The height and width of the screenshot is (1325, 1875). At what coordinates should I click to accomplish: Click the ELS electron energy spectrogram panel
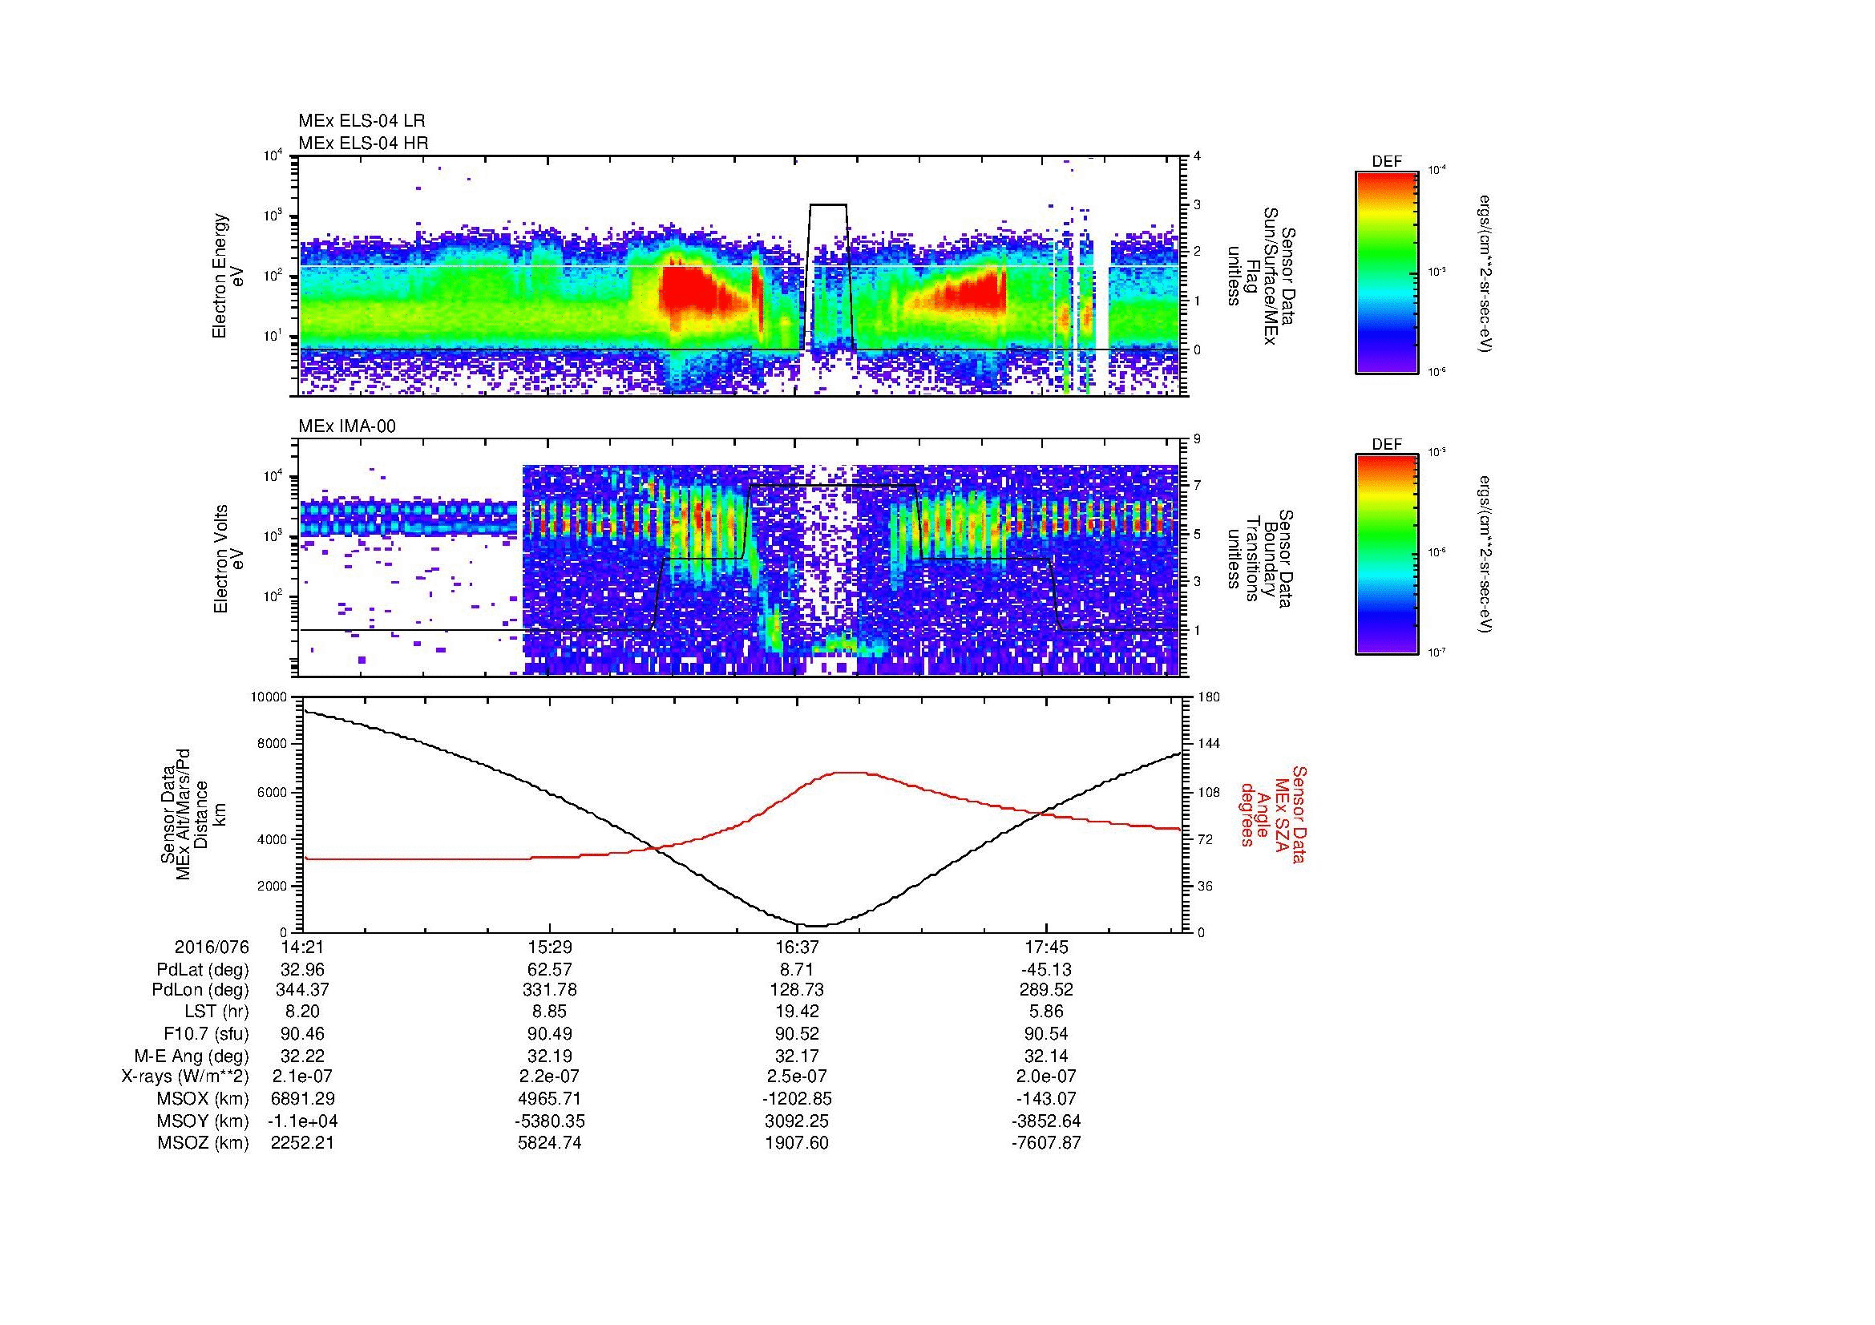tap(740, 276)
